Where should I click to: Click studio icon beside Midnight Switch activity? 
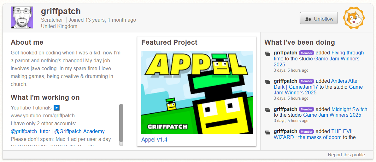tap(267, 110)
